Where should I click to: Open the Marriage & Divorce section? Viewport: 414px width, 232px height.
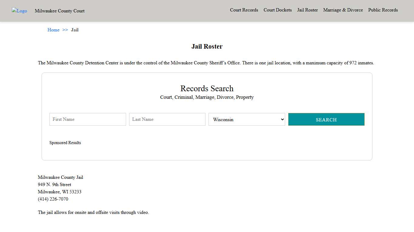(343, 10)
